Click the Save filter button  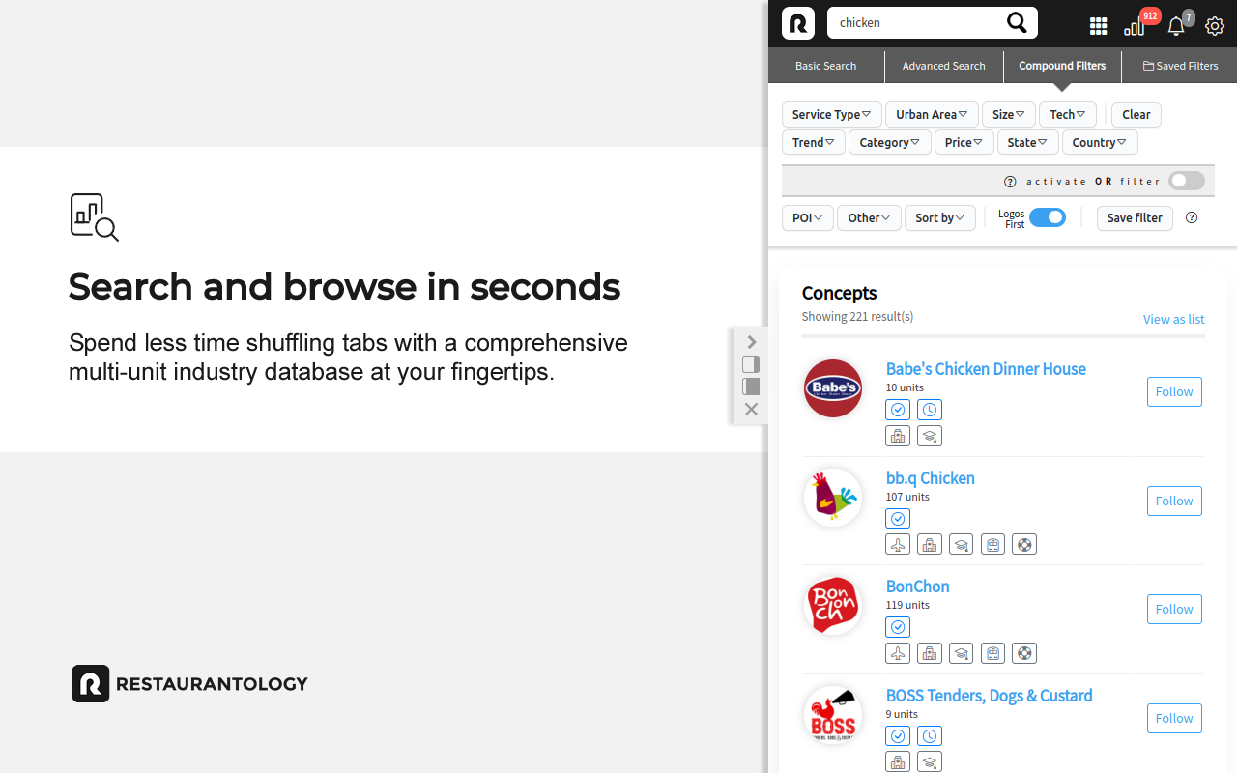(1135, 217)
